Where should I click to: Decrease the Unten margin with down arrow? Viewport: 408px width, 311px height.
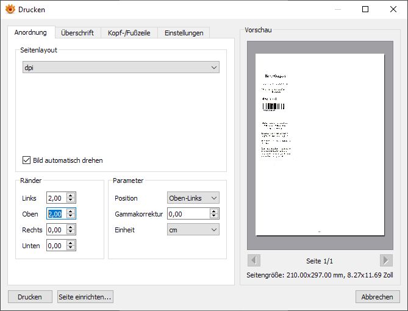(71, 248)
